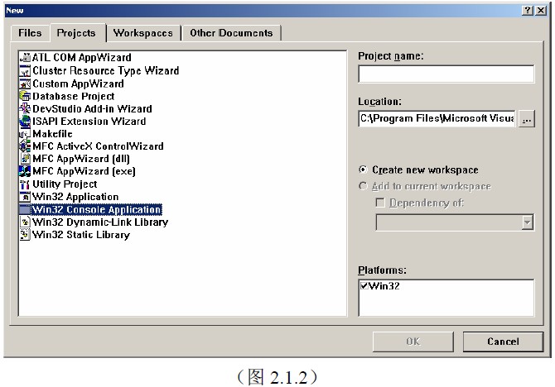The width and height of the screenshot is (555, 387).
Task: Select the ATL COM AppWizard icon
Action: point(25,58)
